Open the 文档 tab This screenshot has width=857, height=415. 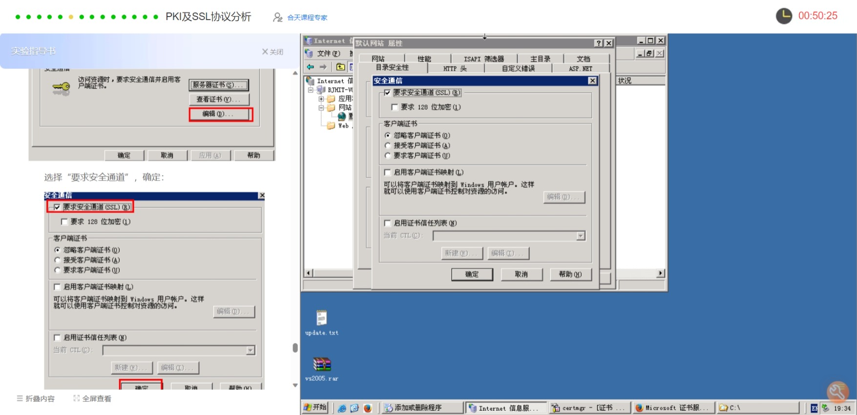click(x=584, y=59)
